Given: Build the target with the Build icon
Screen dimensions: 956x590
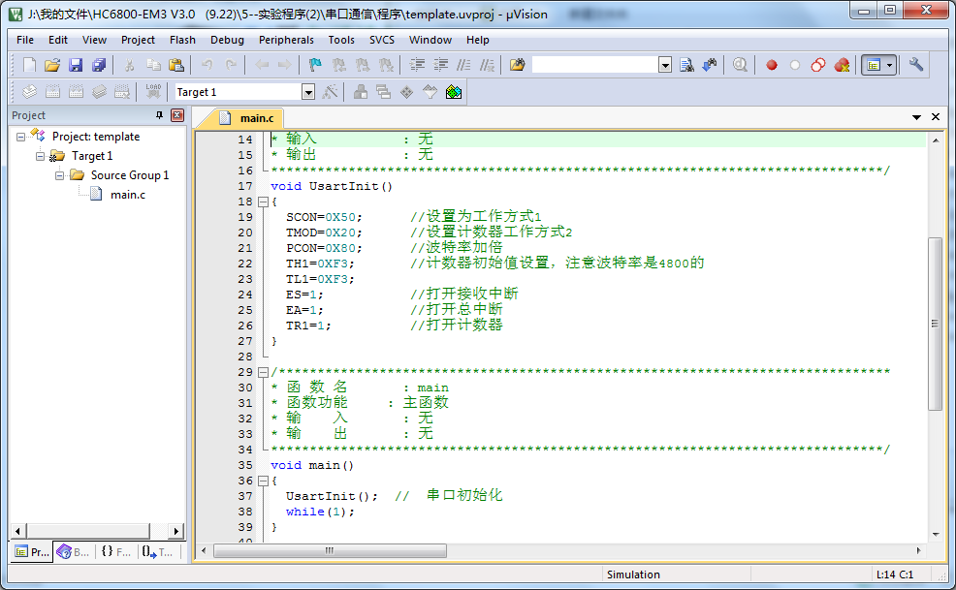Looking at the screenshot, I should pyautogui.click(x=52, y=92).
